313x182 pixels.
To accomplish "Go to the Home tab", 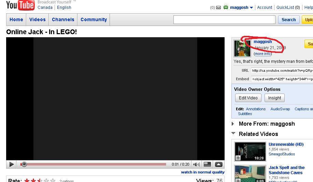I will (x=16, y=19).
